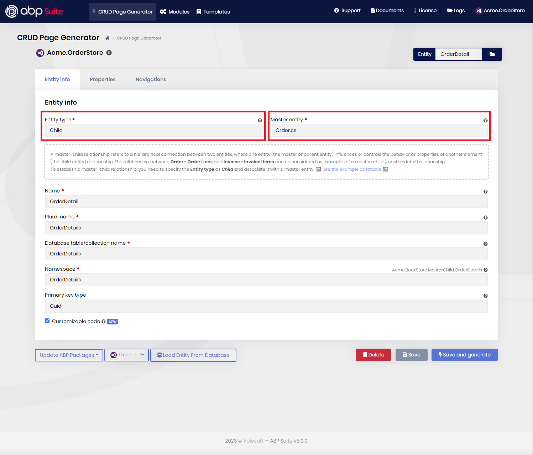Click the abp Suite logo
The height and width of the screenshot is (455, 533).
(x=34, y=11)
